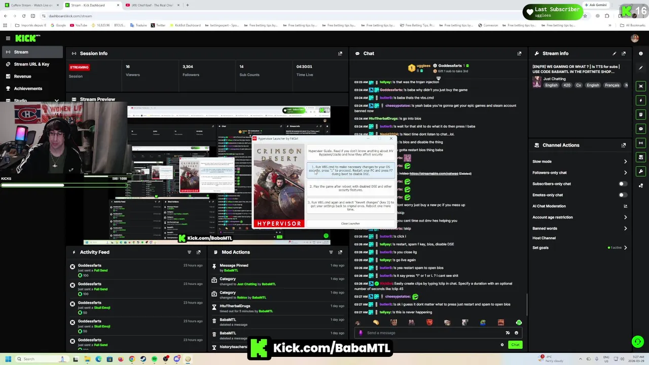
Task: Expand Account age restriction options
Action: (x=625, y=217)
